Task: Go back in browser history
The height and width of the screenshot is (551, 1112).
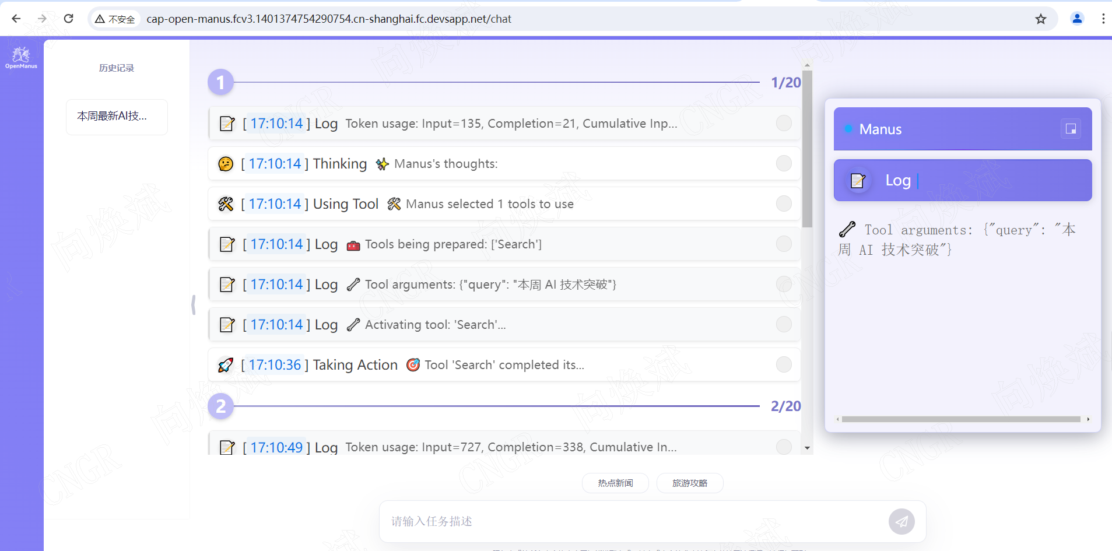Action: [16, 19]
